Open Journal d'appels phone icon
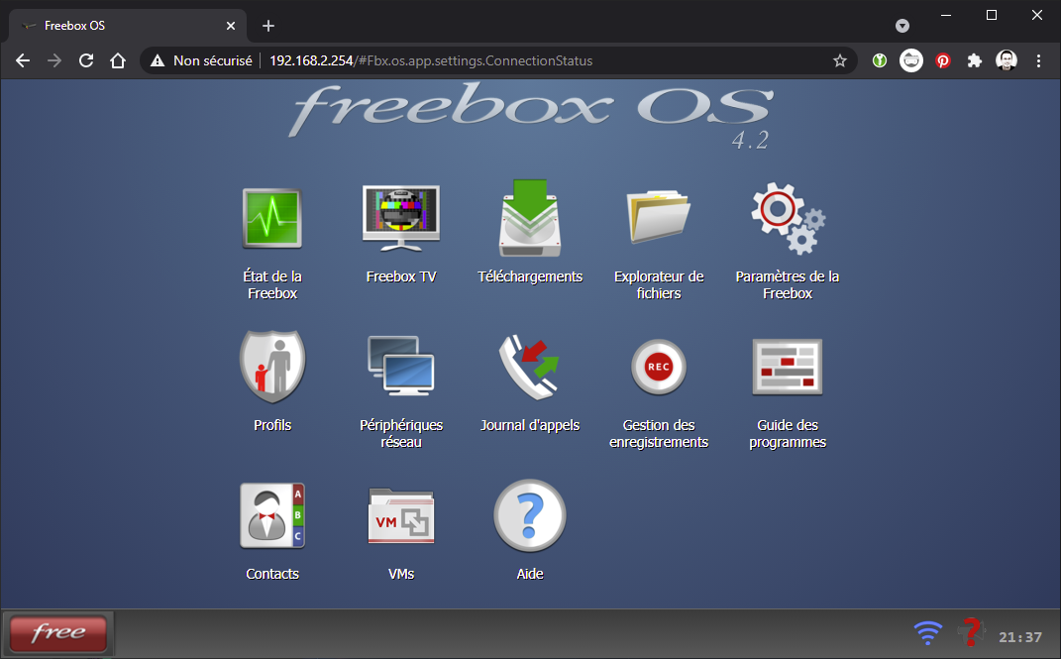This screenshot has width=1061, height=659. [530, 367]
